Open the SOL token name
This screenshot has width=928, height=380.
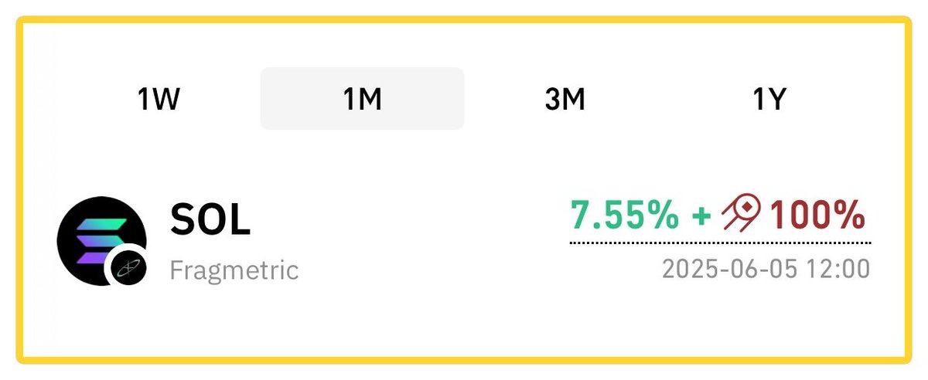[210, 222]
